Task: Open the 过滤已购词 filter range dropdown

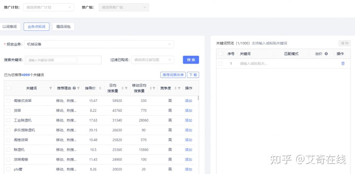Action: (x=153, y=60)
